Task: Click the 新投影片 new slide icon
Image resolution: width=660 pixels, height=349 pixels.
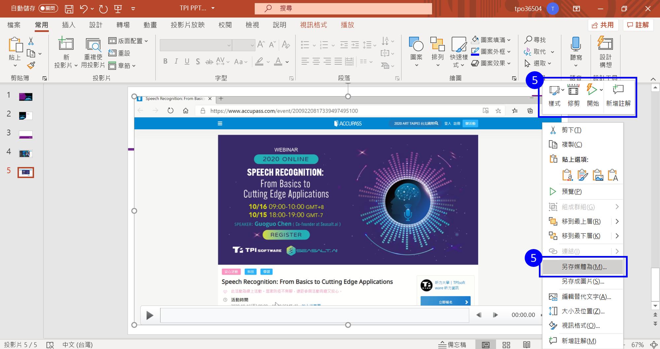Action: (66, 44)
